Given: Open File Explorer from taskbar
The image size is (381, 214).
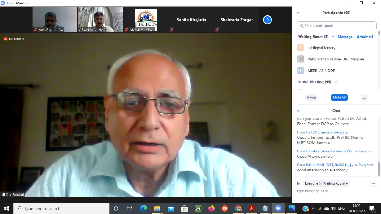Looking at the screenshot, I should point(157,208).
